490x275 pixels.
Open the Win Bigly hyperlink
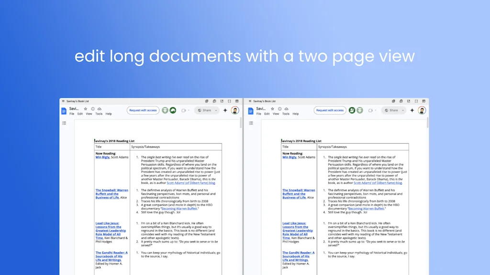tap(101, 157)
